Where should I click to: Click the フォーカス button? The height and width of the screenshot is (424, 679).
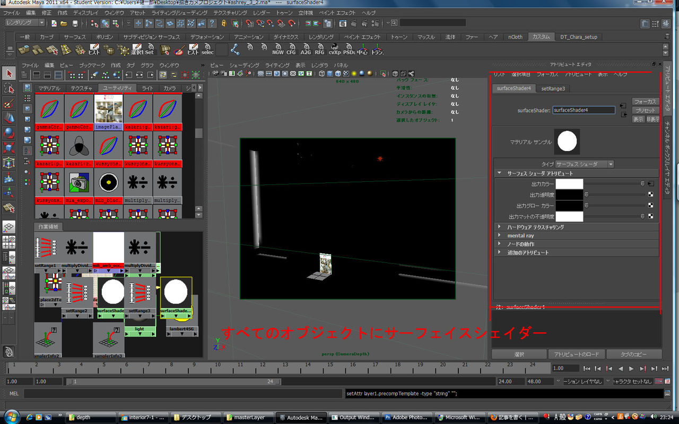[645, 101]
